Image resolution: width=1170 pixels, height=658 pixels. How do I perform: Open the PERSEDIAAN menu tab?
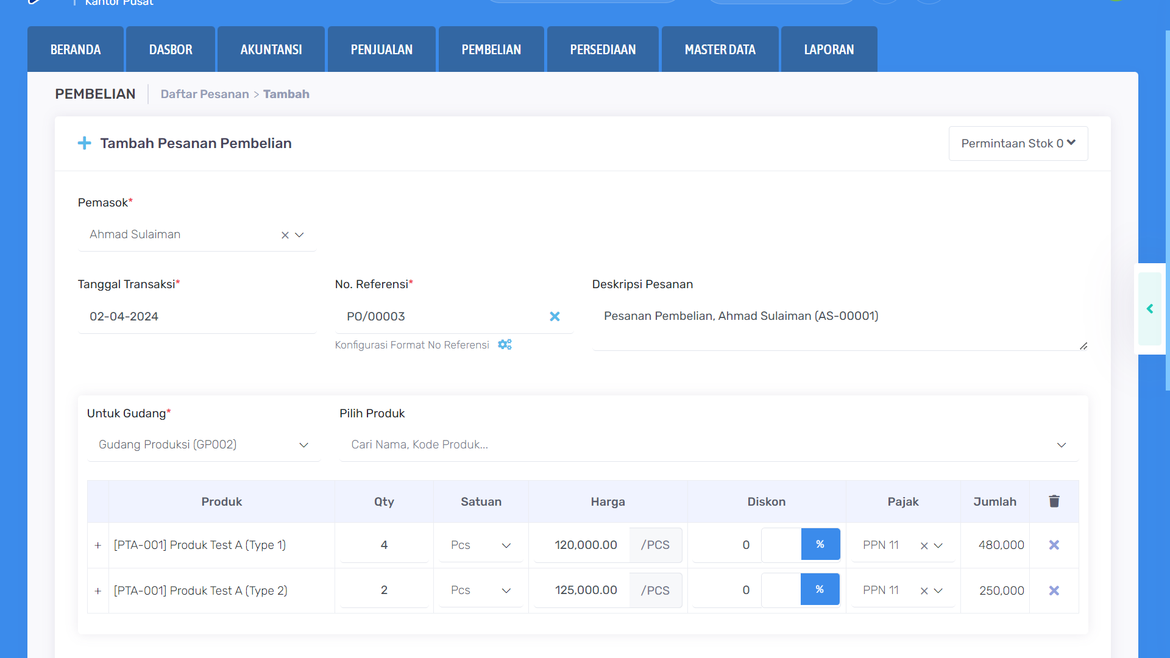click(x=603, y=49)
